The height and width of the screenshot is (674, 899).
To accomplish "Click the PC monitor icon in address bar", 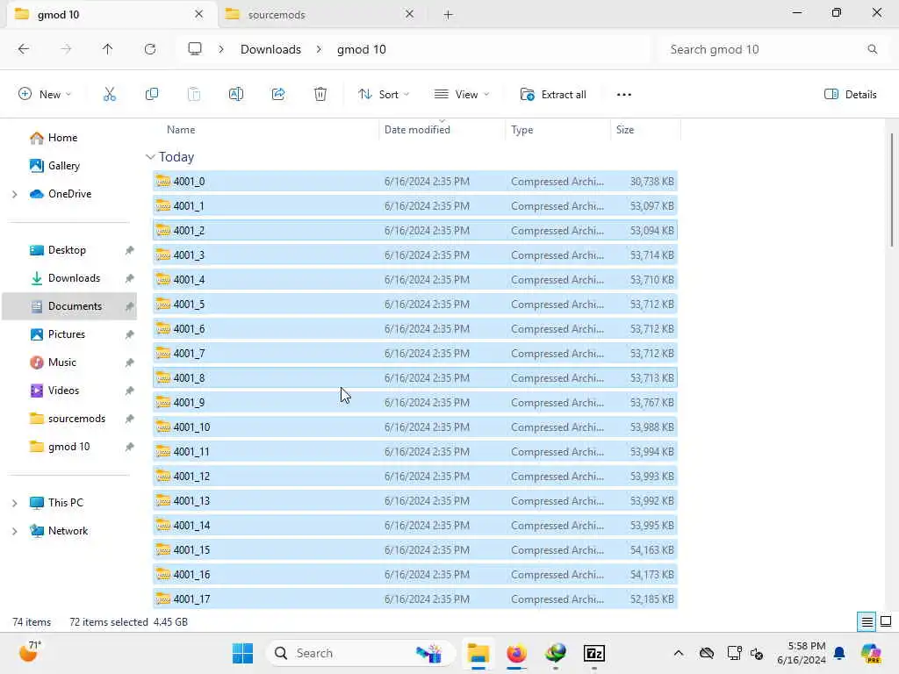I will (195, 49).
